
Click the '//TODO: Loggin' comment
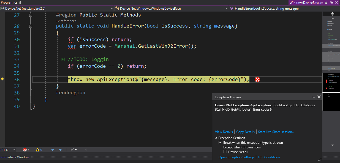(88, 59)
